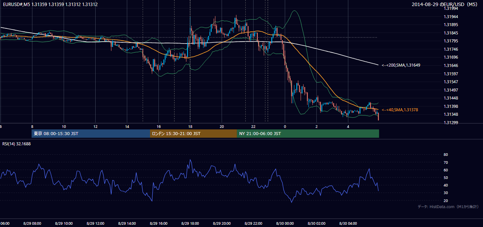
Task: Click price axis value 1.31448
Action: point(451,98)
